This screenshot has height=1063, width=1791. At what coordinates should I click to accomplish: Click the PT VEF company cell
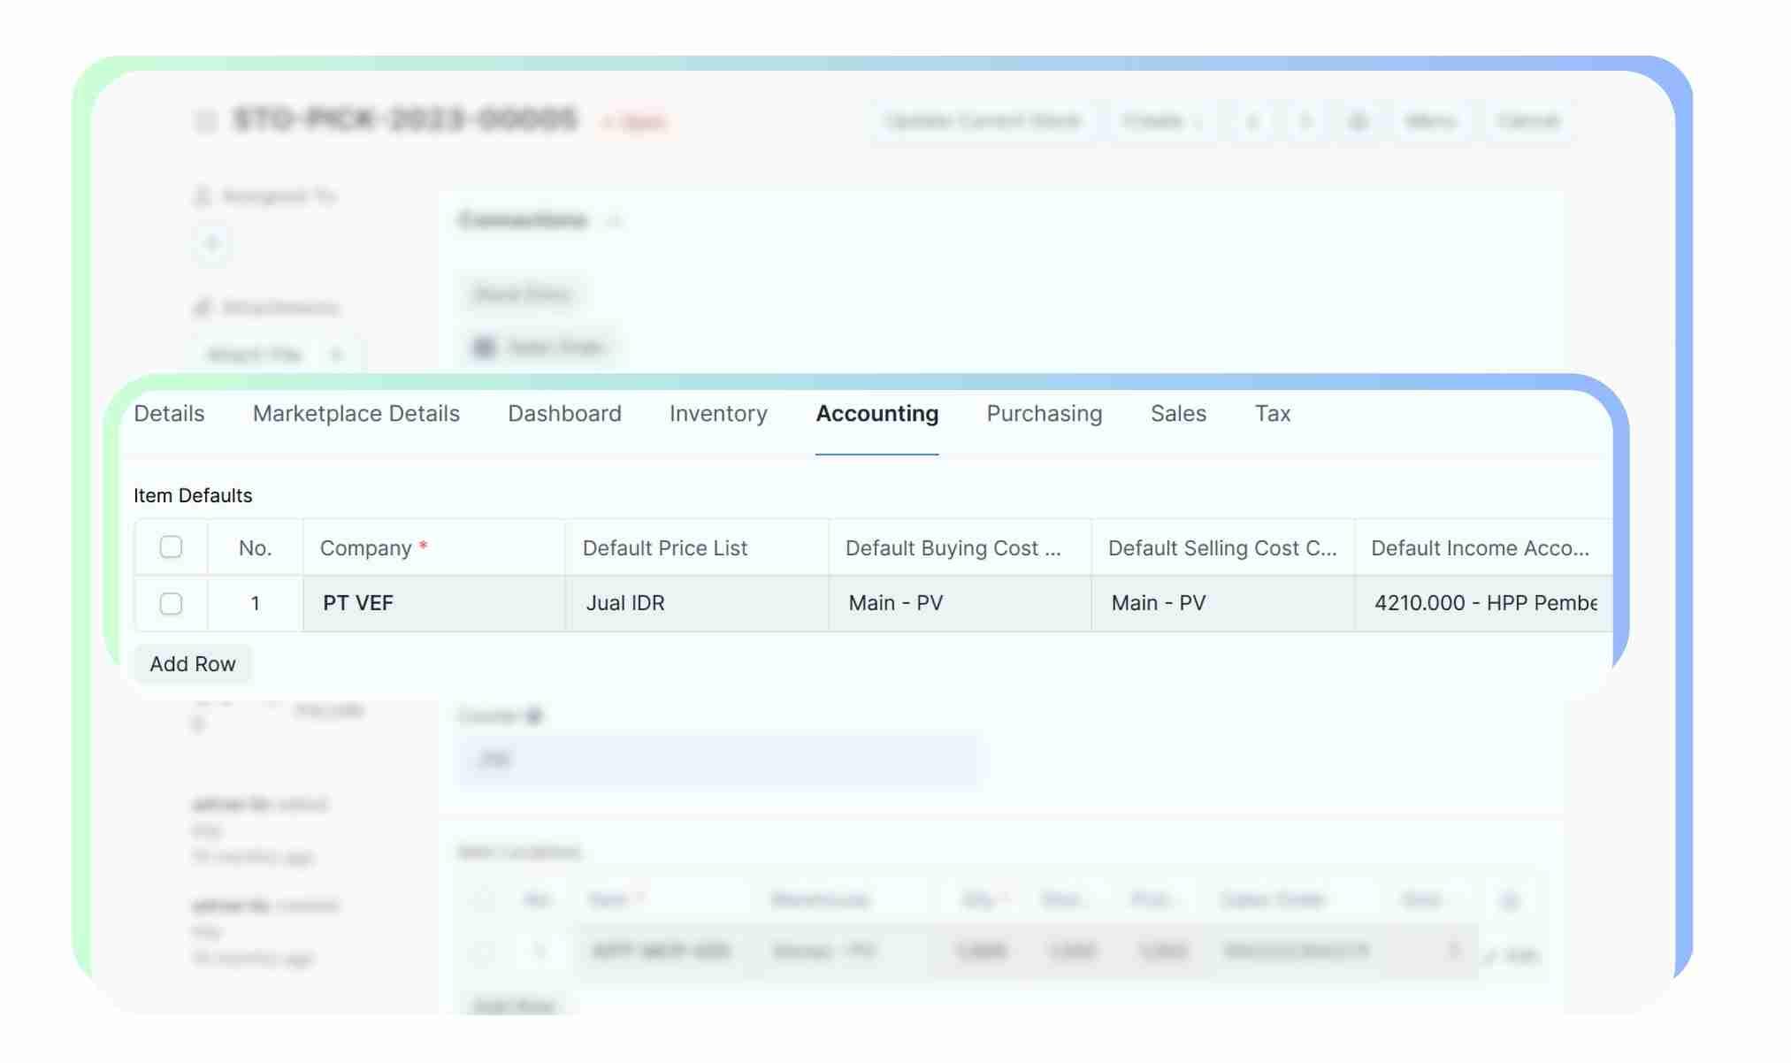click(433, 604)
